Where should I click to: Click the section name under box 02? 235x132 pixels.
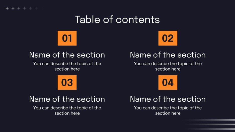point(168,55)
